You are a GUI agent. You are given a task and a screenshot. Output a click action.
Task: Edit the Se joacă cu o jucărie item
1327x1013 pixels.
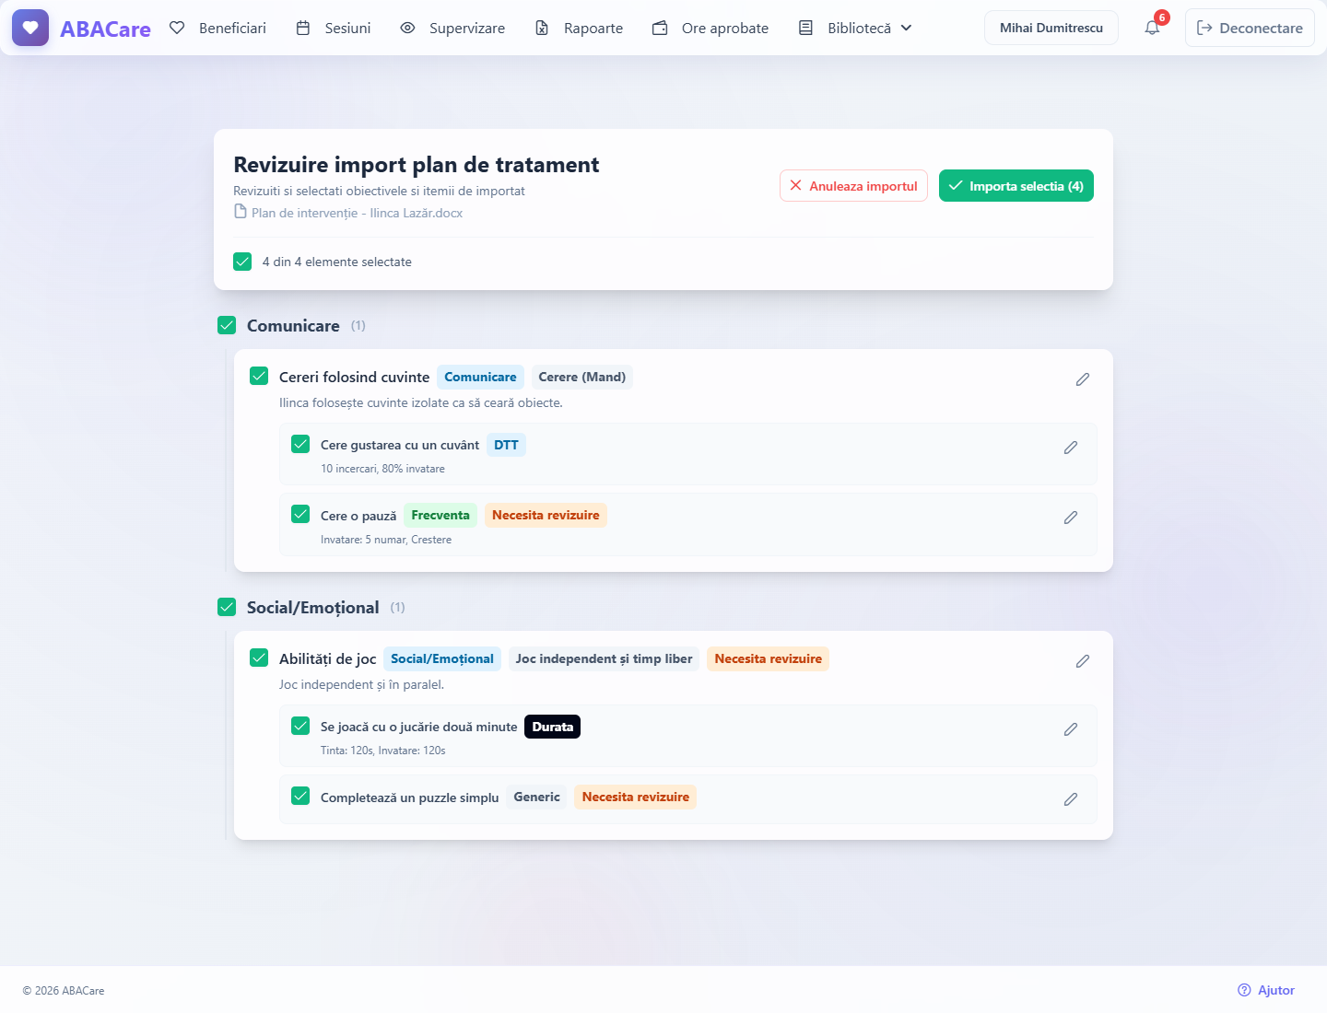pyautogui.click(x=1071, y=729)
